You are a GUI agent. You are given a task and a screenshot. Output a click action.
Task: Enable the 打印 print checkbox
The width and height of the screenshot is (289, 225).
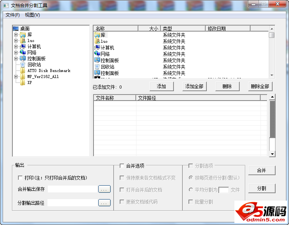point(20,178)
